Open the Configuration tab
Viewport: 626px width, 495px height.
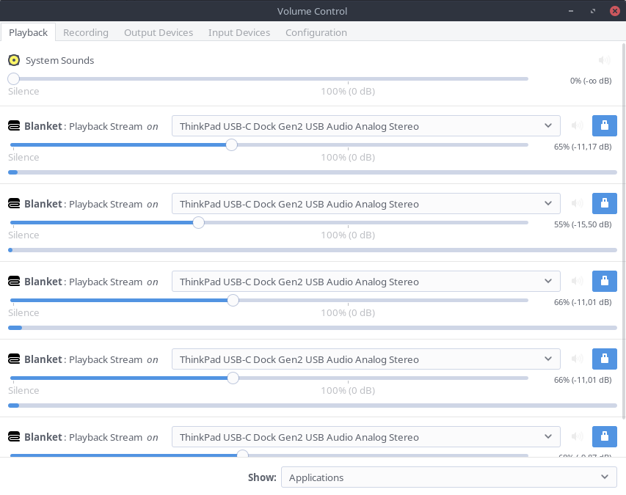tap(316, 32)
